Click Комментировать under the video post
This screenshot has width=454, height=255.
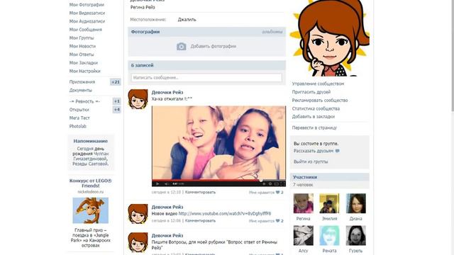coord(200,192)
